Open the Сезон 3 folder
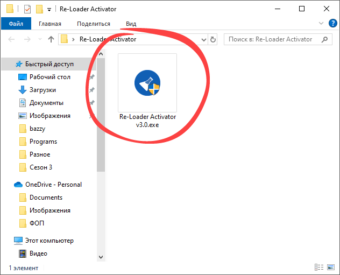 [x=41, y=167]
